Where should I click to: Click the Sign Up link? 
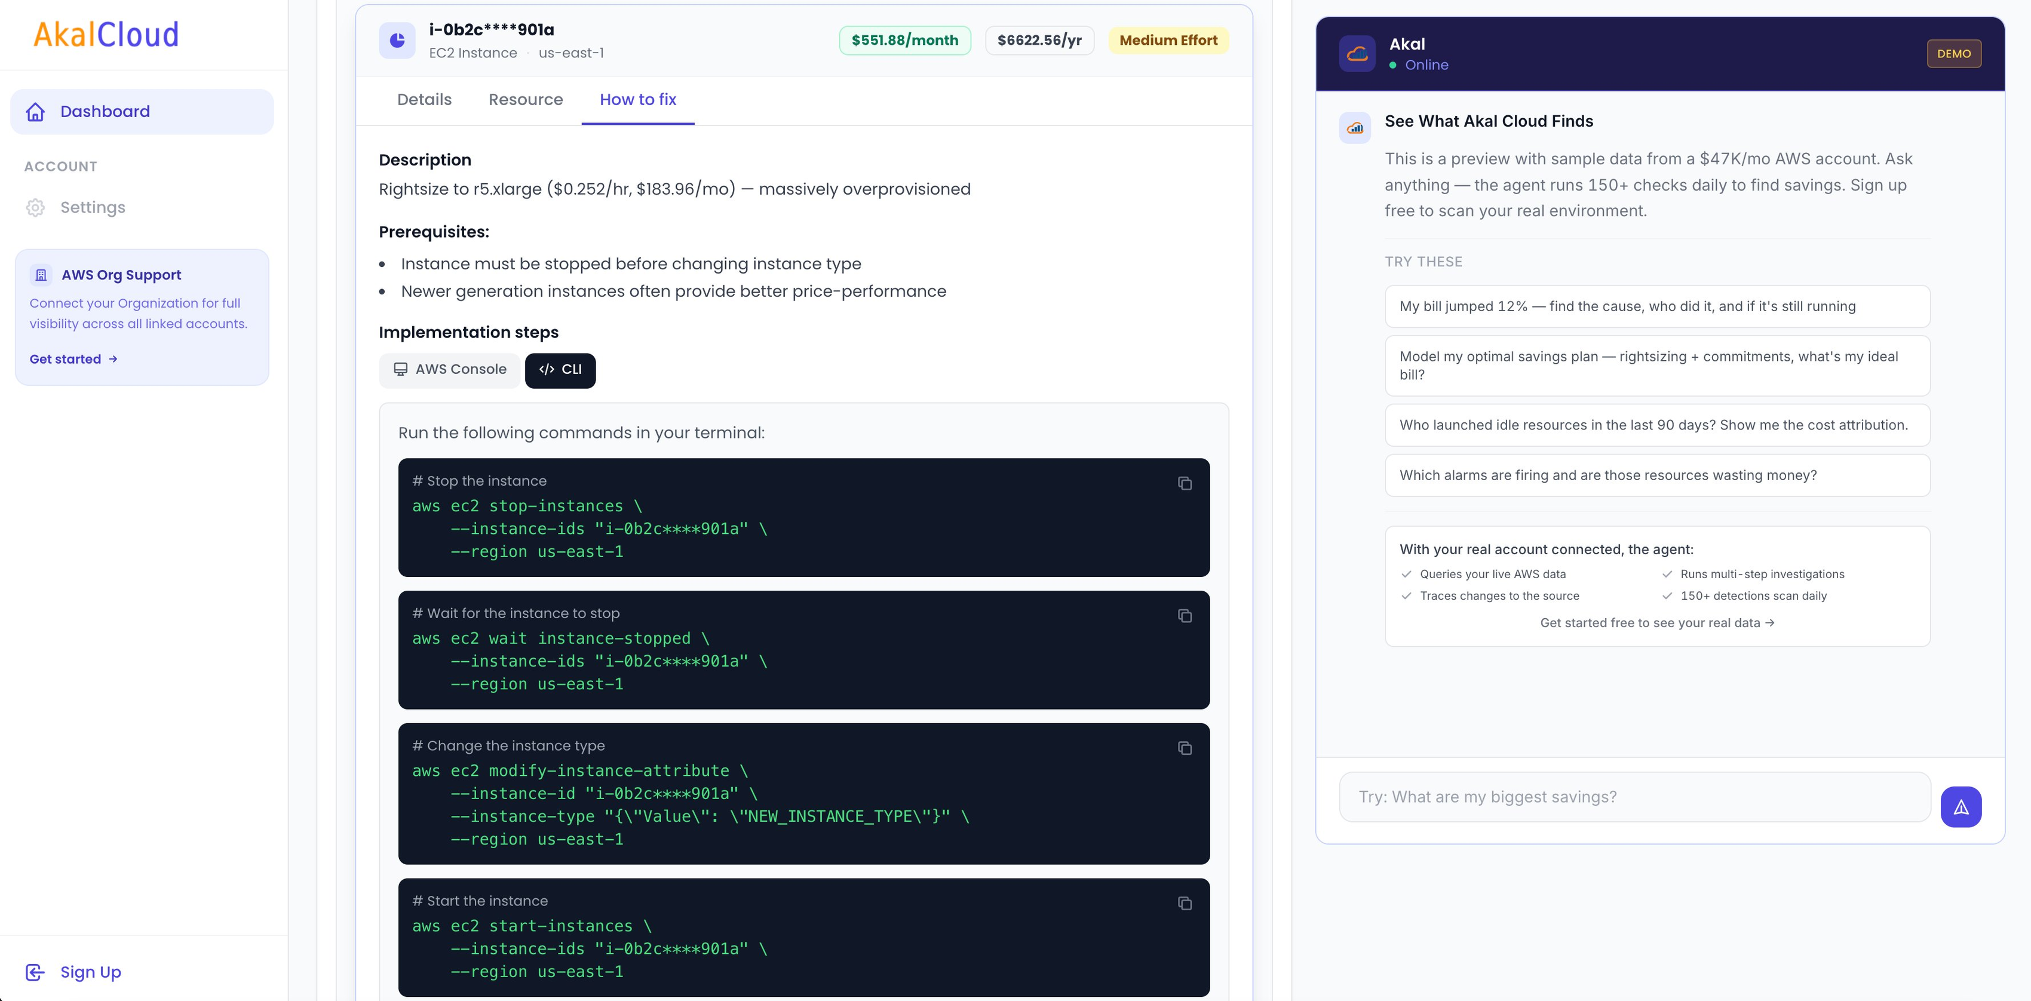[x=91, y=972]
